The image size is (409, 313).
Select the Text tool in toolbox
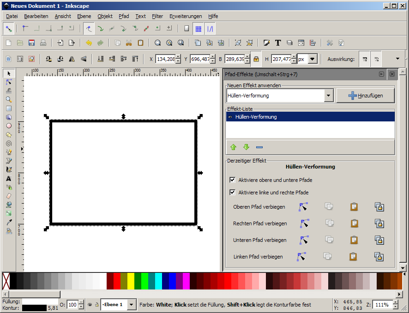[x=8, y=179]
